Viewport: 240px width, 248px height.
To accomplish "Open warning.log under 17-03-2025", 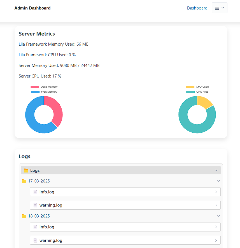I will 125,205.
